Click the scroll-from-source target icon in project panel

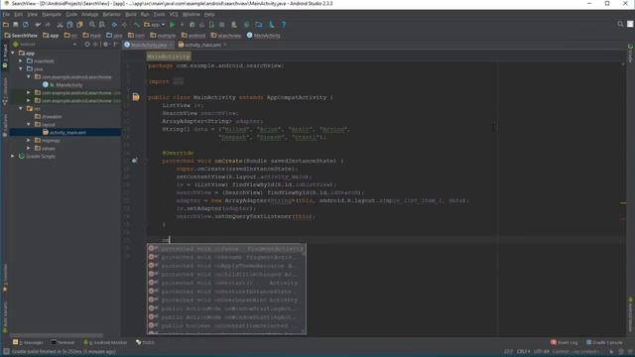pos(87,44)
